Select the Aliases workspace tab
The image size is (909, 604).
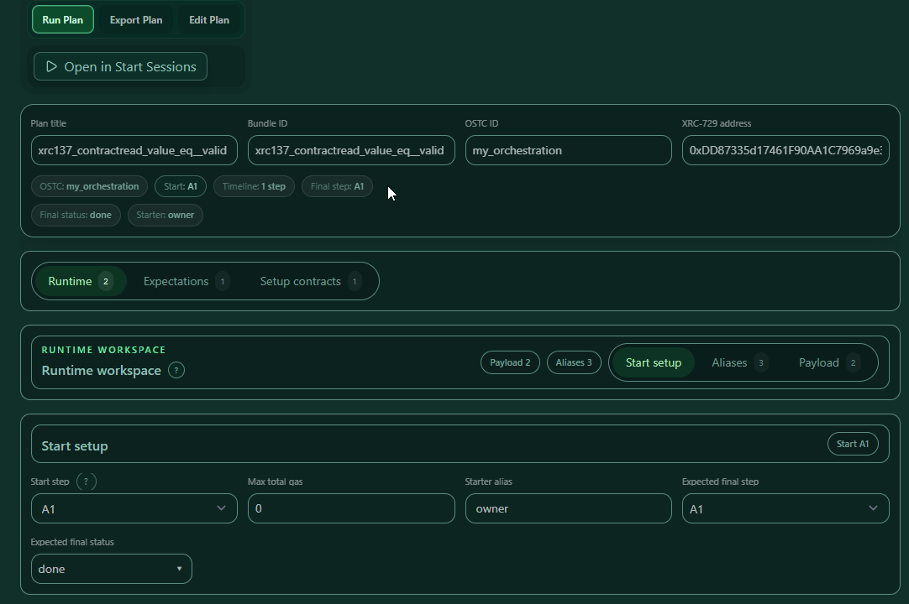point(739,362)
